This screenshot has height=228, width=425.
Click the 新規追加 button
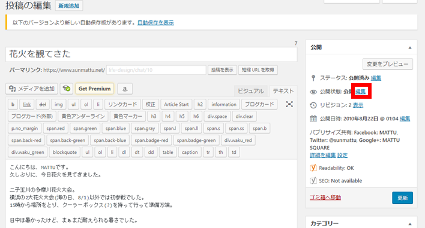pos(69,5)
